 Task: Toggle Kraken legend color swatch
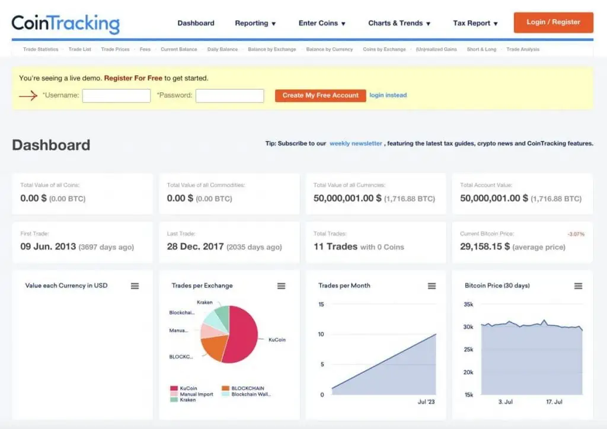[x=174, y=399]
